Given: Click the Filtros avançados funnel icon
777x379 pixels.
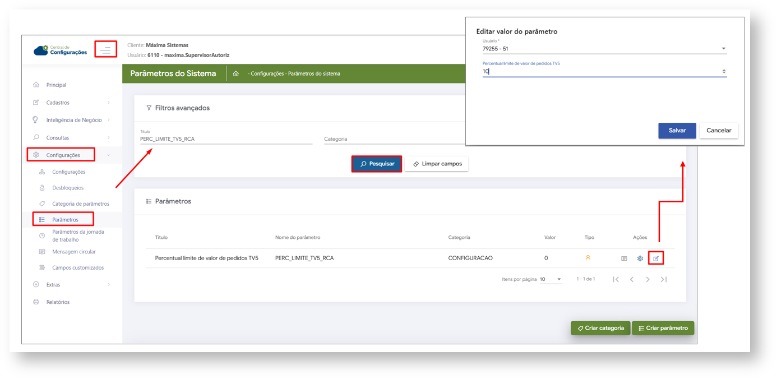Looking at the screenshot, I should pos(149,108).
